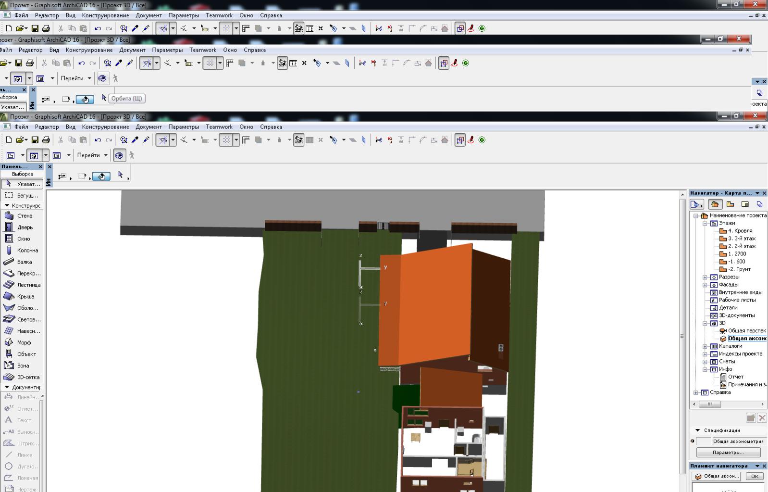Select the Перекр… (Slab) tool
Viewport: 768px width, 492px height.
point(22,274)
